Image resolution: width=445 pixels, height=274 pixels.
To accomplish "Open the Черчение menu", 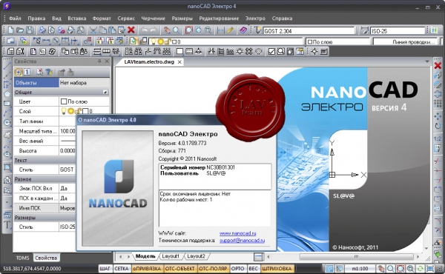I will coord(154,19).
